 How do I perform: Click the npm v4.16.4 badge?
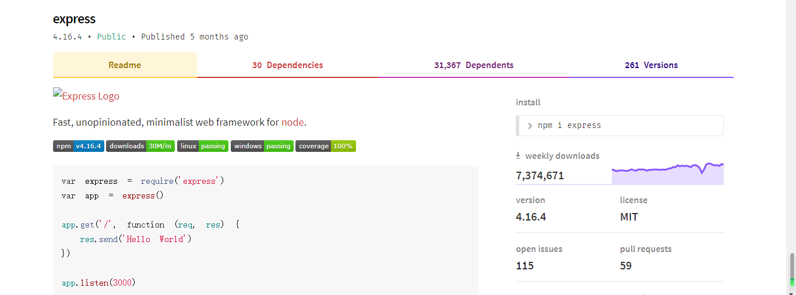coord(79,146)
